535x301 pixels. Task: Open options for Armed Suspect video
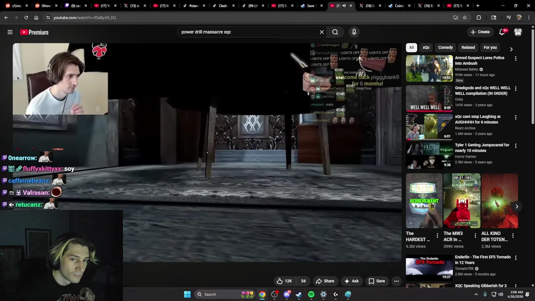click(516, 59)
